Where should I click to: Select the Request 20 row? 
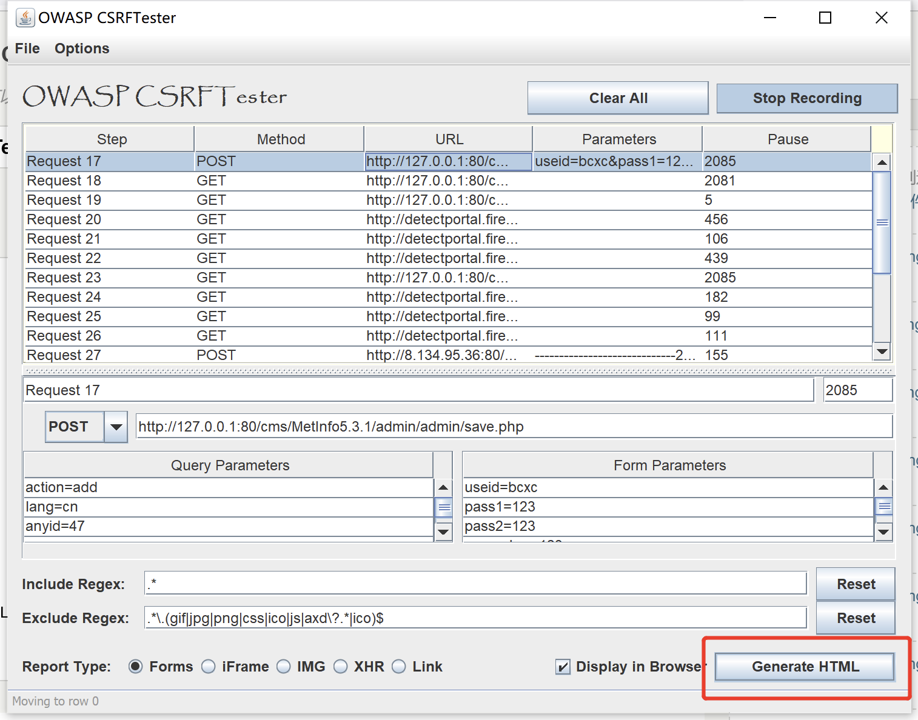[449, 219]
